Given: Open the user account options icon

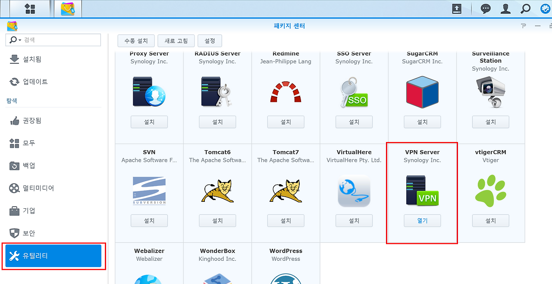Looking at the screenshot, I should point(505,9).
